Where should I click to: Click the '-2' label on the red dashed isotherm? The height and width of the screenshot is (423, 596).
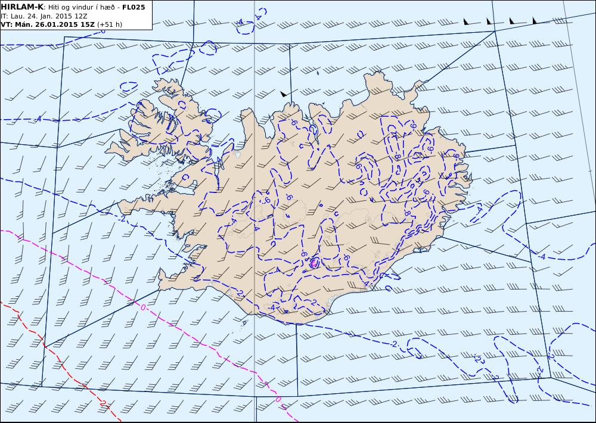click(103, 403)
